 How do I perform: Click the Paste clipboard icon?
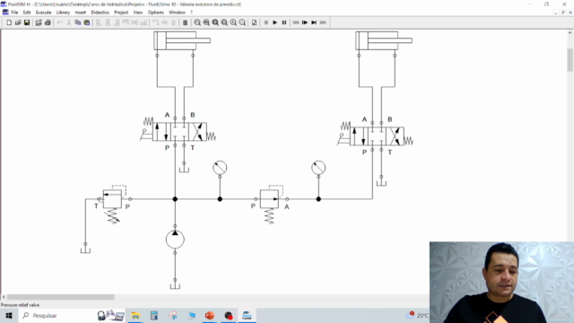pyautogui.click(x=87, y=22)
